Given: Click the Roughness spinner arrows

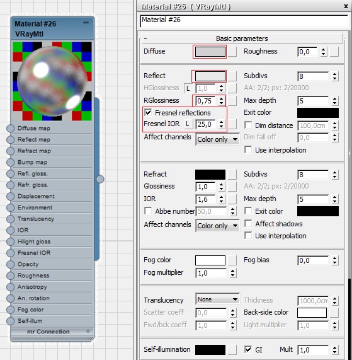Looking at the screenshot, I should tap(323, 52).
